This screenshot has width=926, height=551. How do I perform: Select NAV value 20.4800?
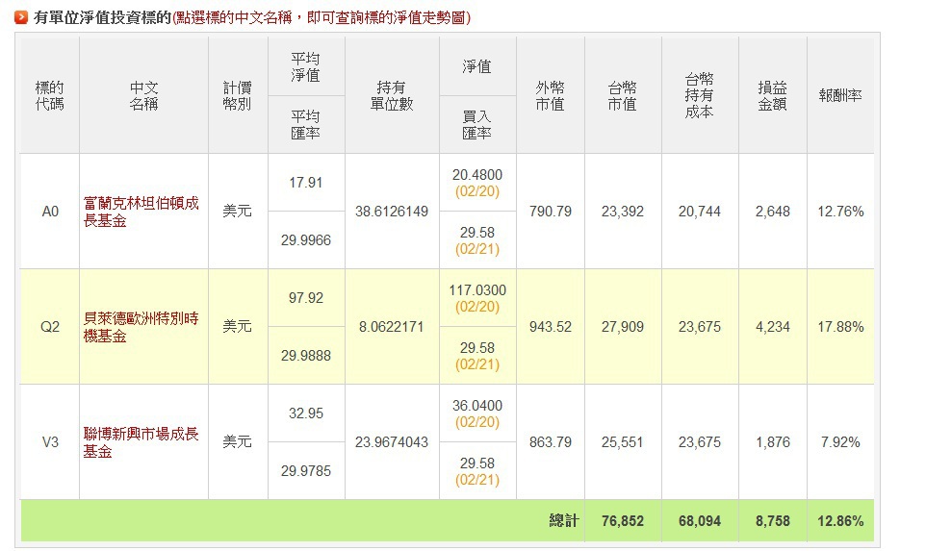[x=477, y=175]
